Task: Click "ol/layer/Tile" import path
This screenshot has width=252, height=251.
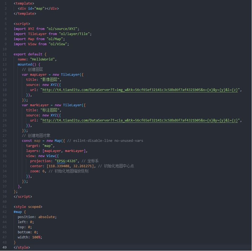Action: (74, 34)
